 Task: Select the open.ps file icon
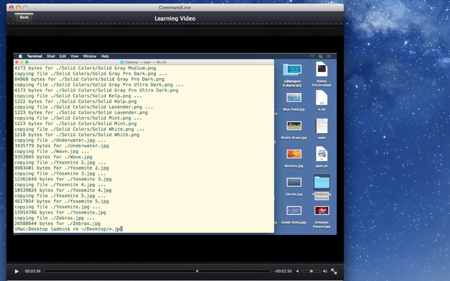point(321,154)
